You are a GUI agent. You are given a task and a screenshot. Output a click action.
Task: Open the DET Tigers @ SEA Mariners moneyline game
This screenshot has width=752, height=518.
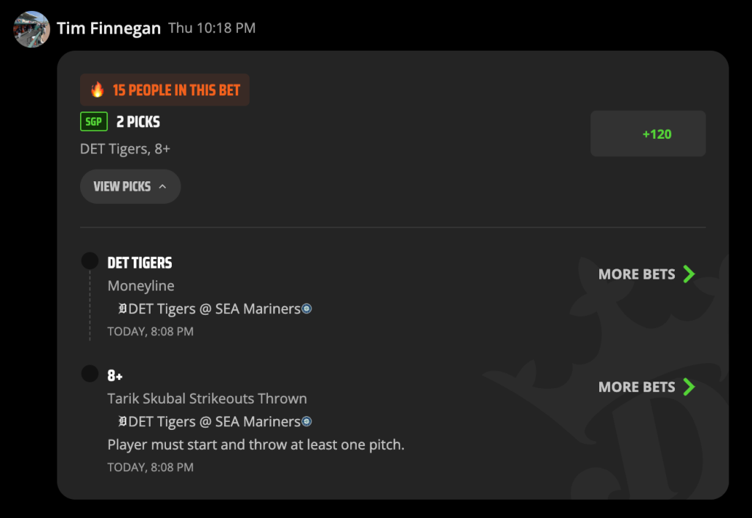(x=214, y=309)
